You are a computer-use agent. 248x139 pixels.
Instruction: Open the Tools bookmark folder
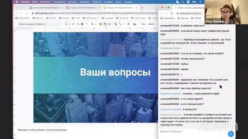[x=76, y=18]
